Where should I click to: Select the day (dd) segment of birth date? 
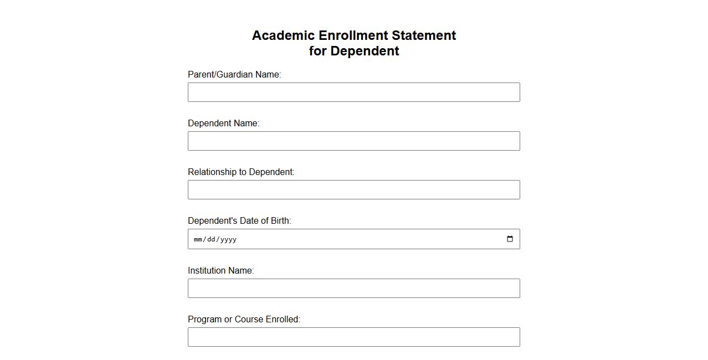click(x=211, y=239)
